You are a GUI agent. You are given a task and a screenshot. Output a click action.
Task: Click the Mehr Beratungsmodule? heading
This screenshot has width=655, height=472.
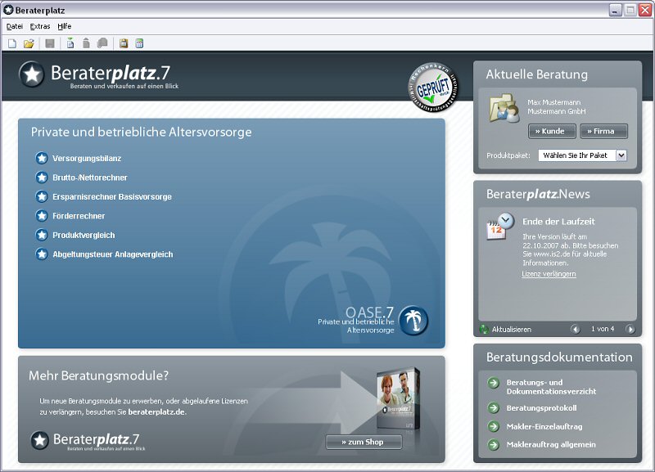click(98, 375)
